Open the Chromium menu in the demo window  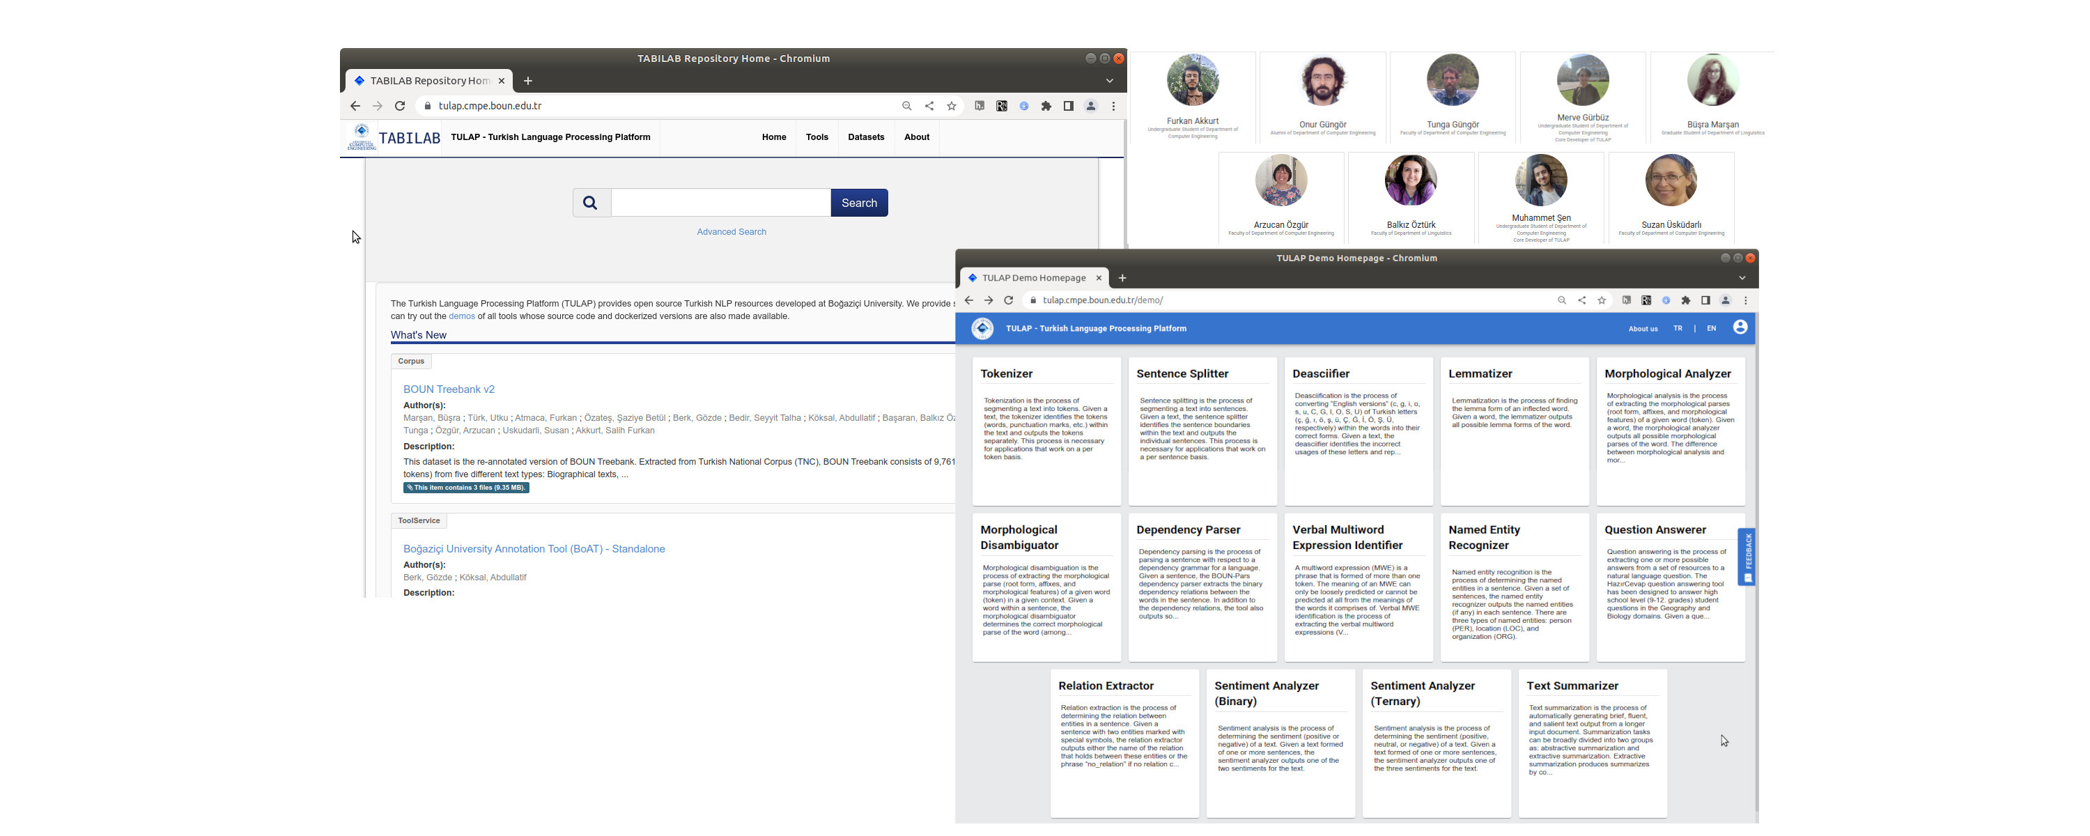click(x=1745, y=300)
